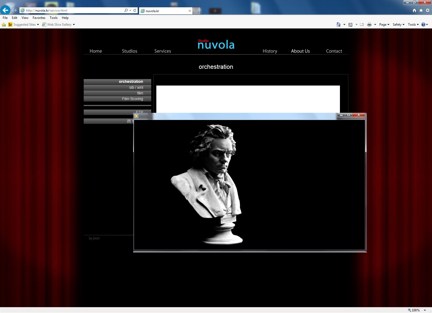
Task: Open the Studios page link
Action: (130, 51)
